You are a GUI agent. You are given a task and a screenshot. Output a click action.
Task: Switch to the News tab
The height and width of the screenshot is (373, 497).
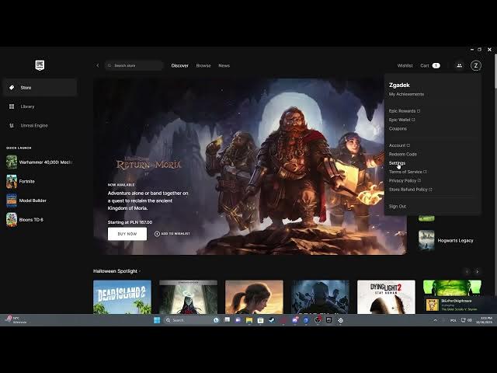point(224,65)
